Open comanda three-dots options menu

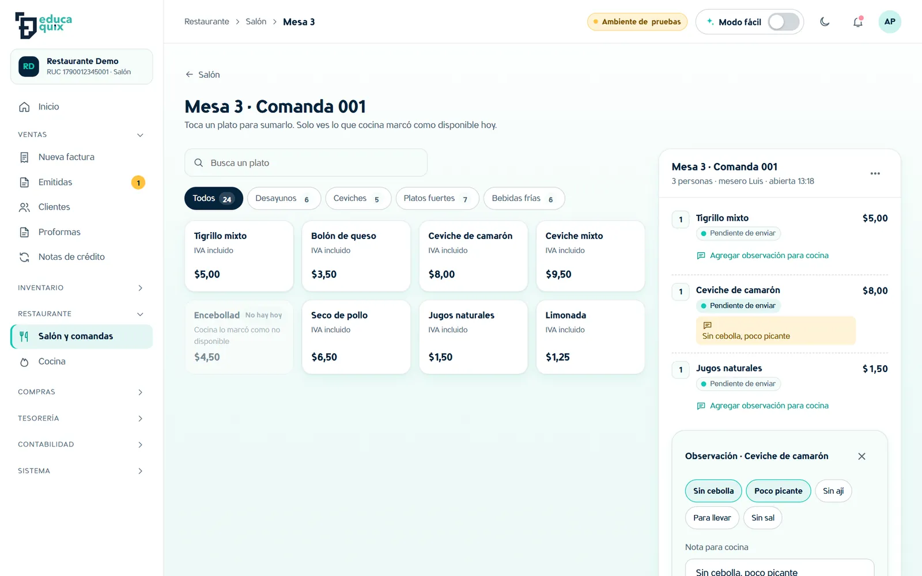[x=875, y=173]
